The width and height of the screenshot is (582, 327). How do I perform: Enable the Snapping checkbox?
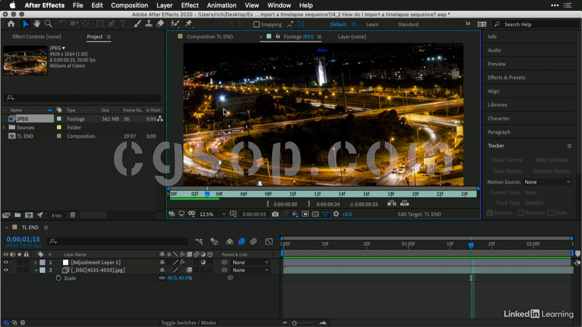pos(256,25)
